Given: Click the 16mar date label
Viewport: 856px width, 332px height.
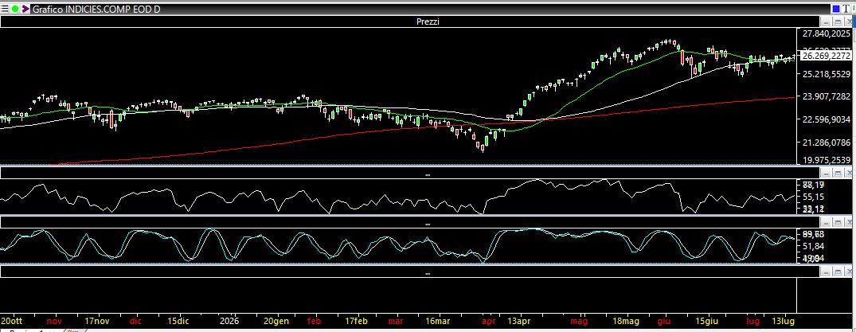Looking at the screenshot, I should click(438, 321).
